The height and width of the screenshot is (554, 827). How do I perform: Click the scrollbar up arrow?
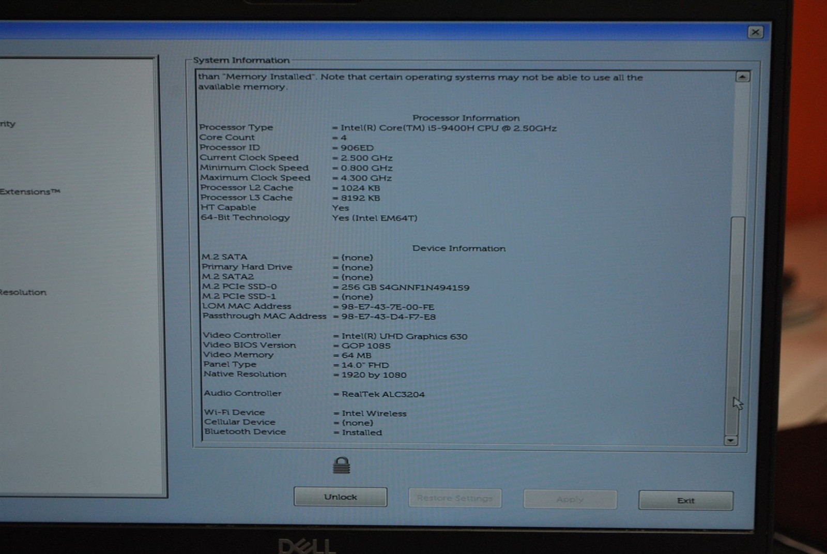742,77
